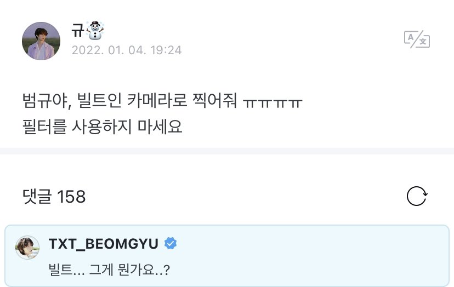This screenshot has width=454, height=287.
Task: Click the blue verified badge beside TXT_BEOMGYU
Action: [171, 243]
